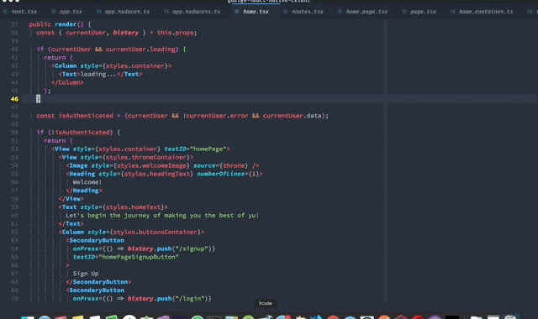The height and width of the screenshot is (319, 538).
Task: Click the "Sign Up" text
Action: (86, 274)
